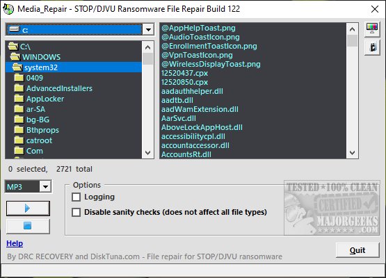
Task: Click the open folder icon beside system32
Action: (x=17, y=67)
